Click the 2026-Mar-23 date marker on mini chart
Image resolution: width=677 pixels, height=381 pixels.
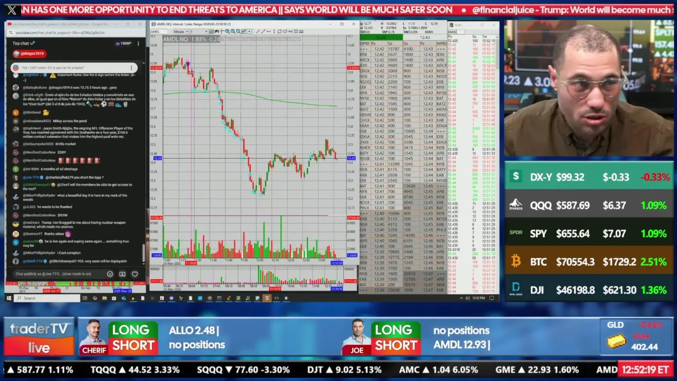point(122,291)
